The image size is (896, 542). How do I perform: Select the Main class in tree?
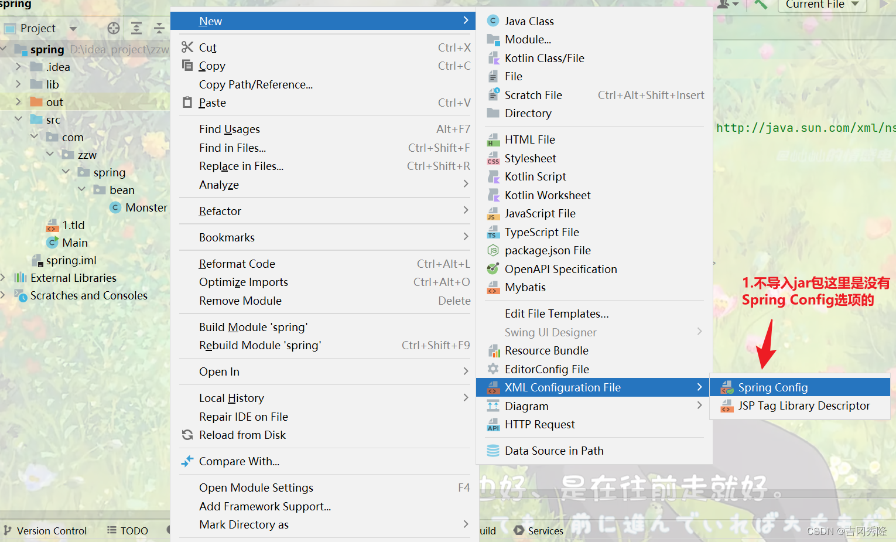tap(67, 243)
